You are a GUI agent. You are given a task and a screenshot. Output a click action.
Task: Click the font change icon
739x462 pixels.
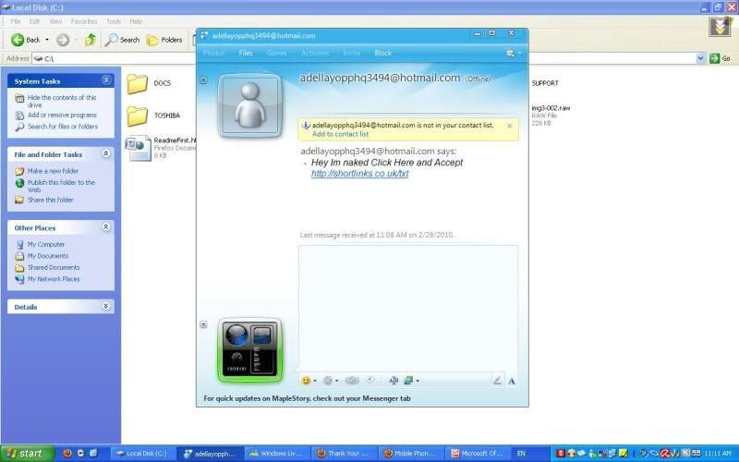394,381
